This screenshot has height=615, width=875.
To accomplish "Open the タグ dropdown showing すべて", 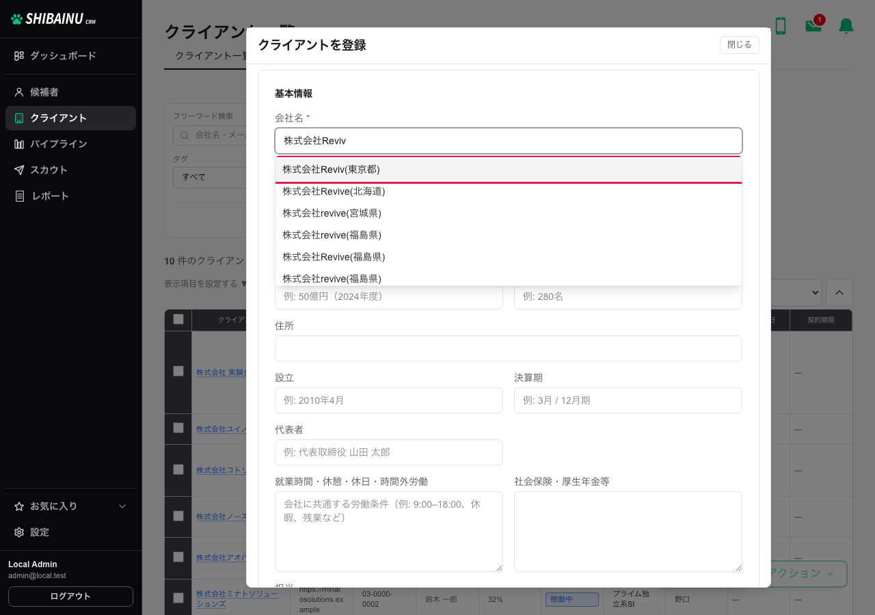I will (209, 177).
